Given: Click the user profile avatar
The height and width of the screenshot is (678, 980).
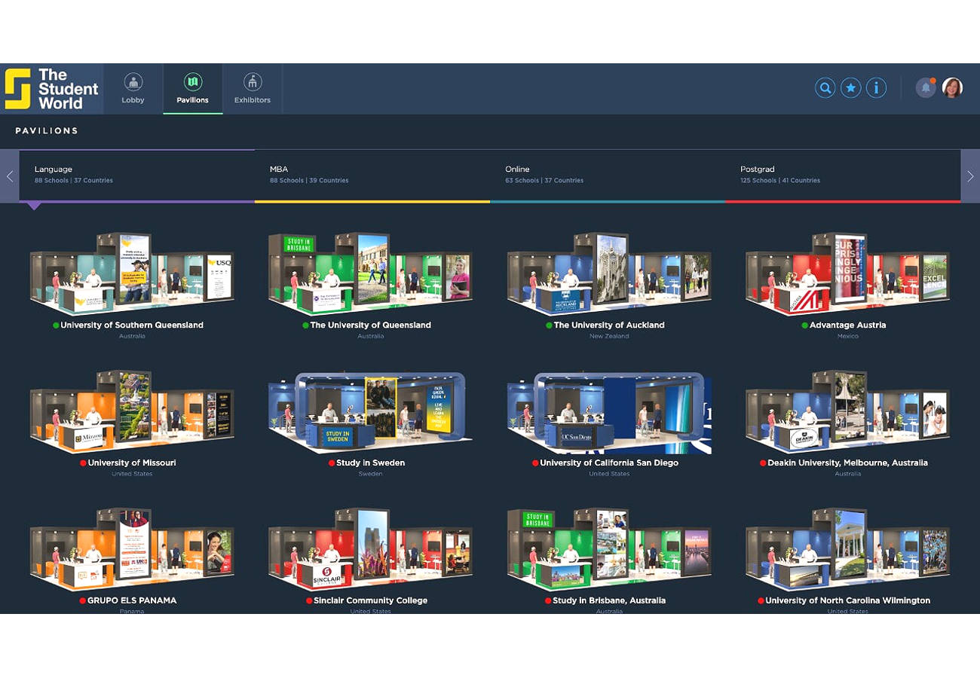Looking at the screenshot, I should point(952,88).
